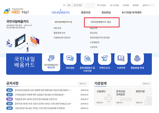Open 나의 정보 user page
Screen dimensions: 159x113
(x=101, y=5)
